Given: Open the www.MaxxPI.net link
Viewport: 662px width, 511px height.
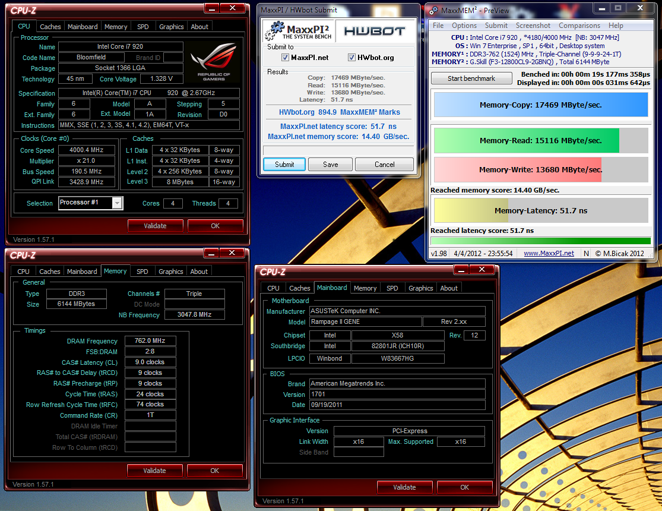Looking at the screenshot, I should coord(549,253).
